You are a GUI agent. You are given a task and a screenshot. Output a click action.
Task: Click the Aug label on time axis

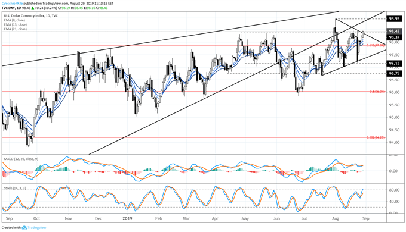tap(336, 218)
